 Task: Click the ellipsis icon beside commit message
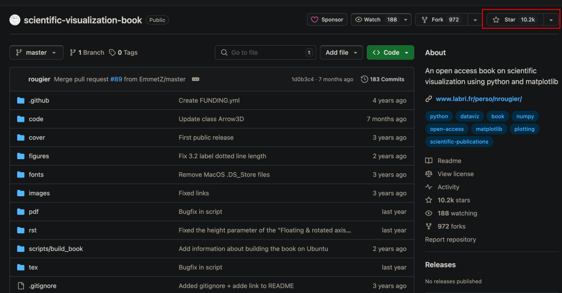[x=196, y=79]
